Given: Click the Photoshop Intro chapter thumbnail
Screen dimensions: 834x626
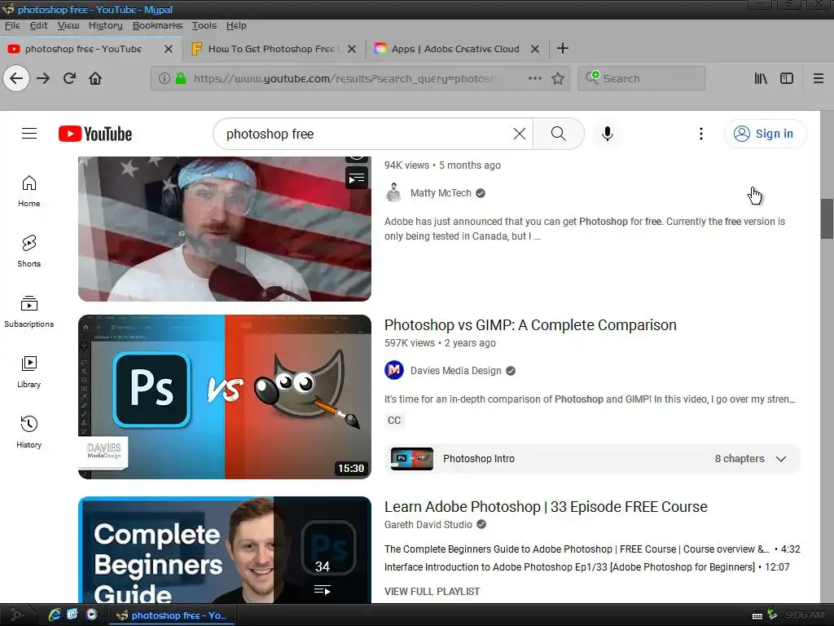Looking at the screenshot, I should pos(411,459).
